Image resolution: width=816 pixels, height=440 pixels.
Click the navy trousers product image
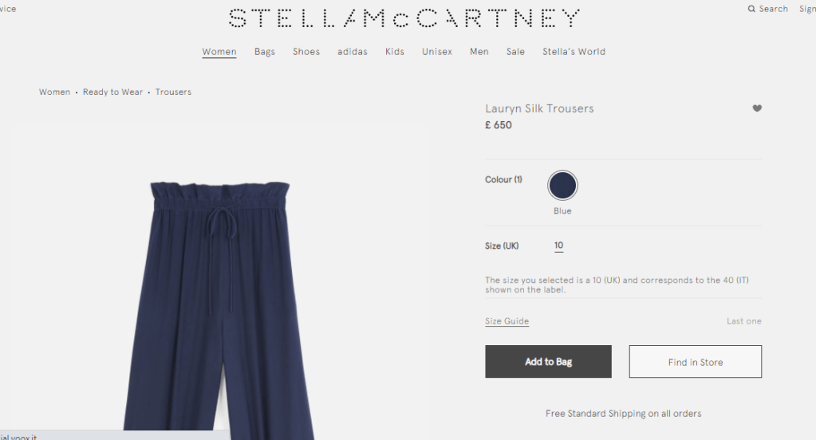tap(219, 310)
